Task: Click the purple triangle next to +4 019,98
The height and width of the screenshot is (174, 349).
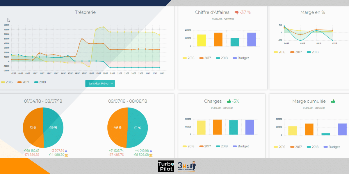Action: click(x=151, y=151)
